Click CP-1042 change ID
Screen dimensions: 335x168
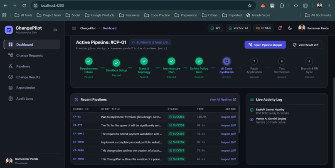79,133
